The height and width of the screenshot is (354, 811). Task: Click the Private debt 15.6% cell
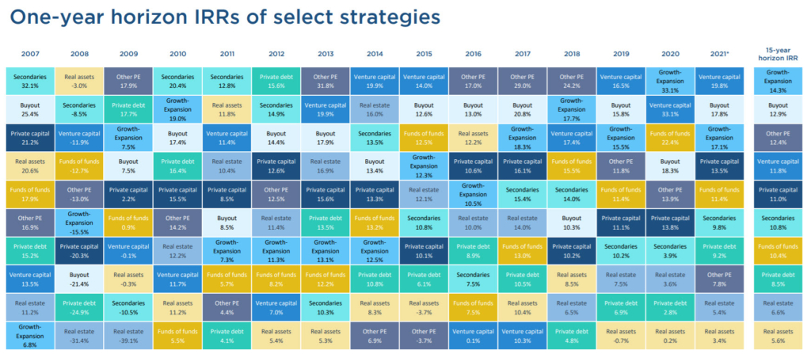coord(275,81)
